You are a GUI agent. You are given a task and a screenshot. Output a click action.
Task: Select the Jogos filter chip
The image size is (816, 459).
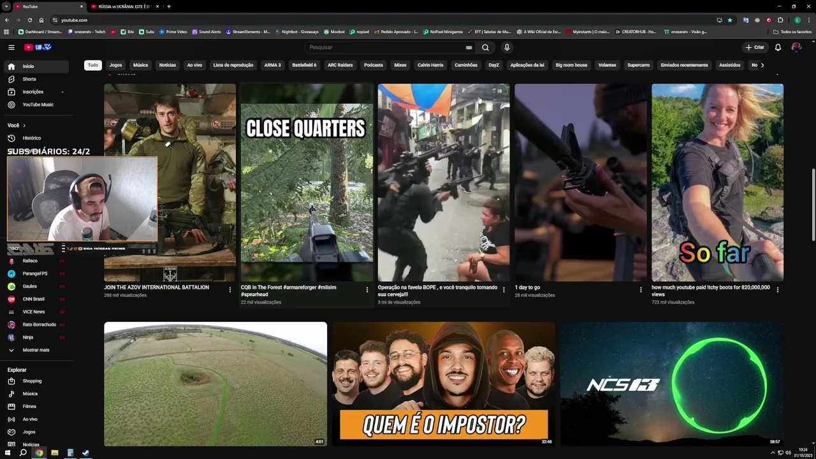pos(115,65)
